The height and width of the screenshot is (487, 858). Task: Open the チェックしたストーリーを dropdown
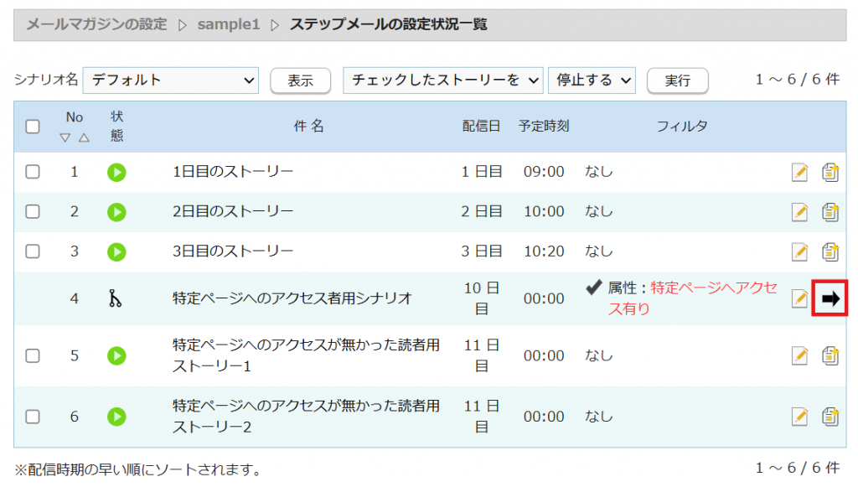point(442,80)
